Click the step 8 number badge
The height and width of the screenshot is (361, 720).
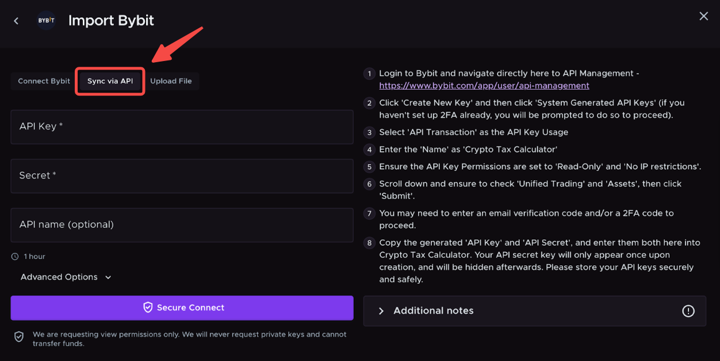[x=369, y=243]
